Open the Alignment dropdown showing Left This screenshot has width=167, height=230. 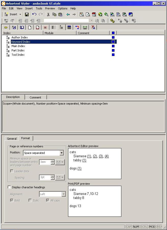coord(63,194)
